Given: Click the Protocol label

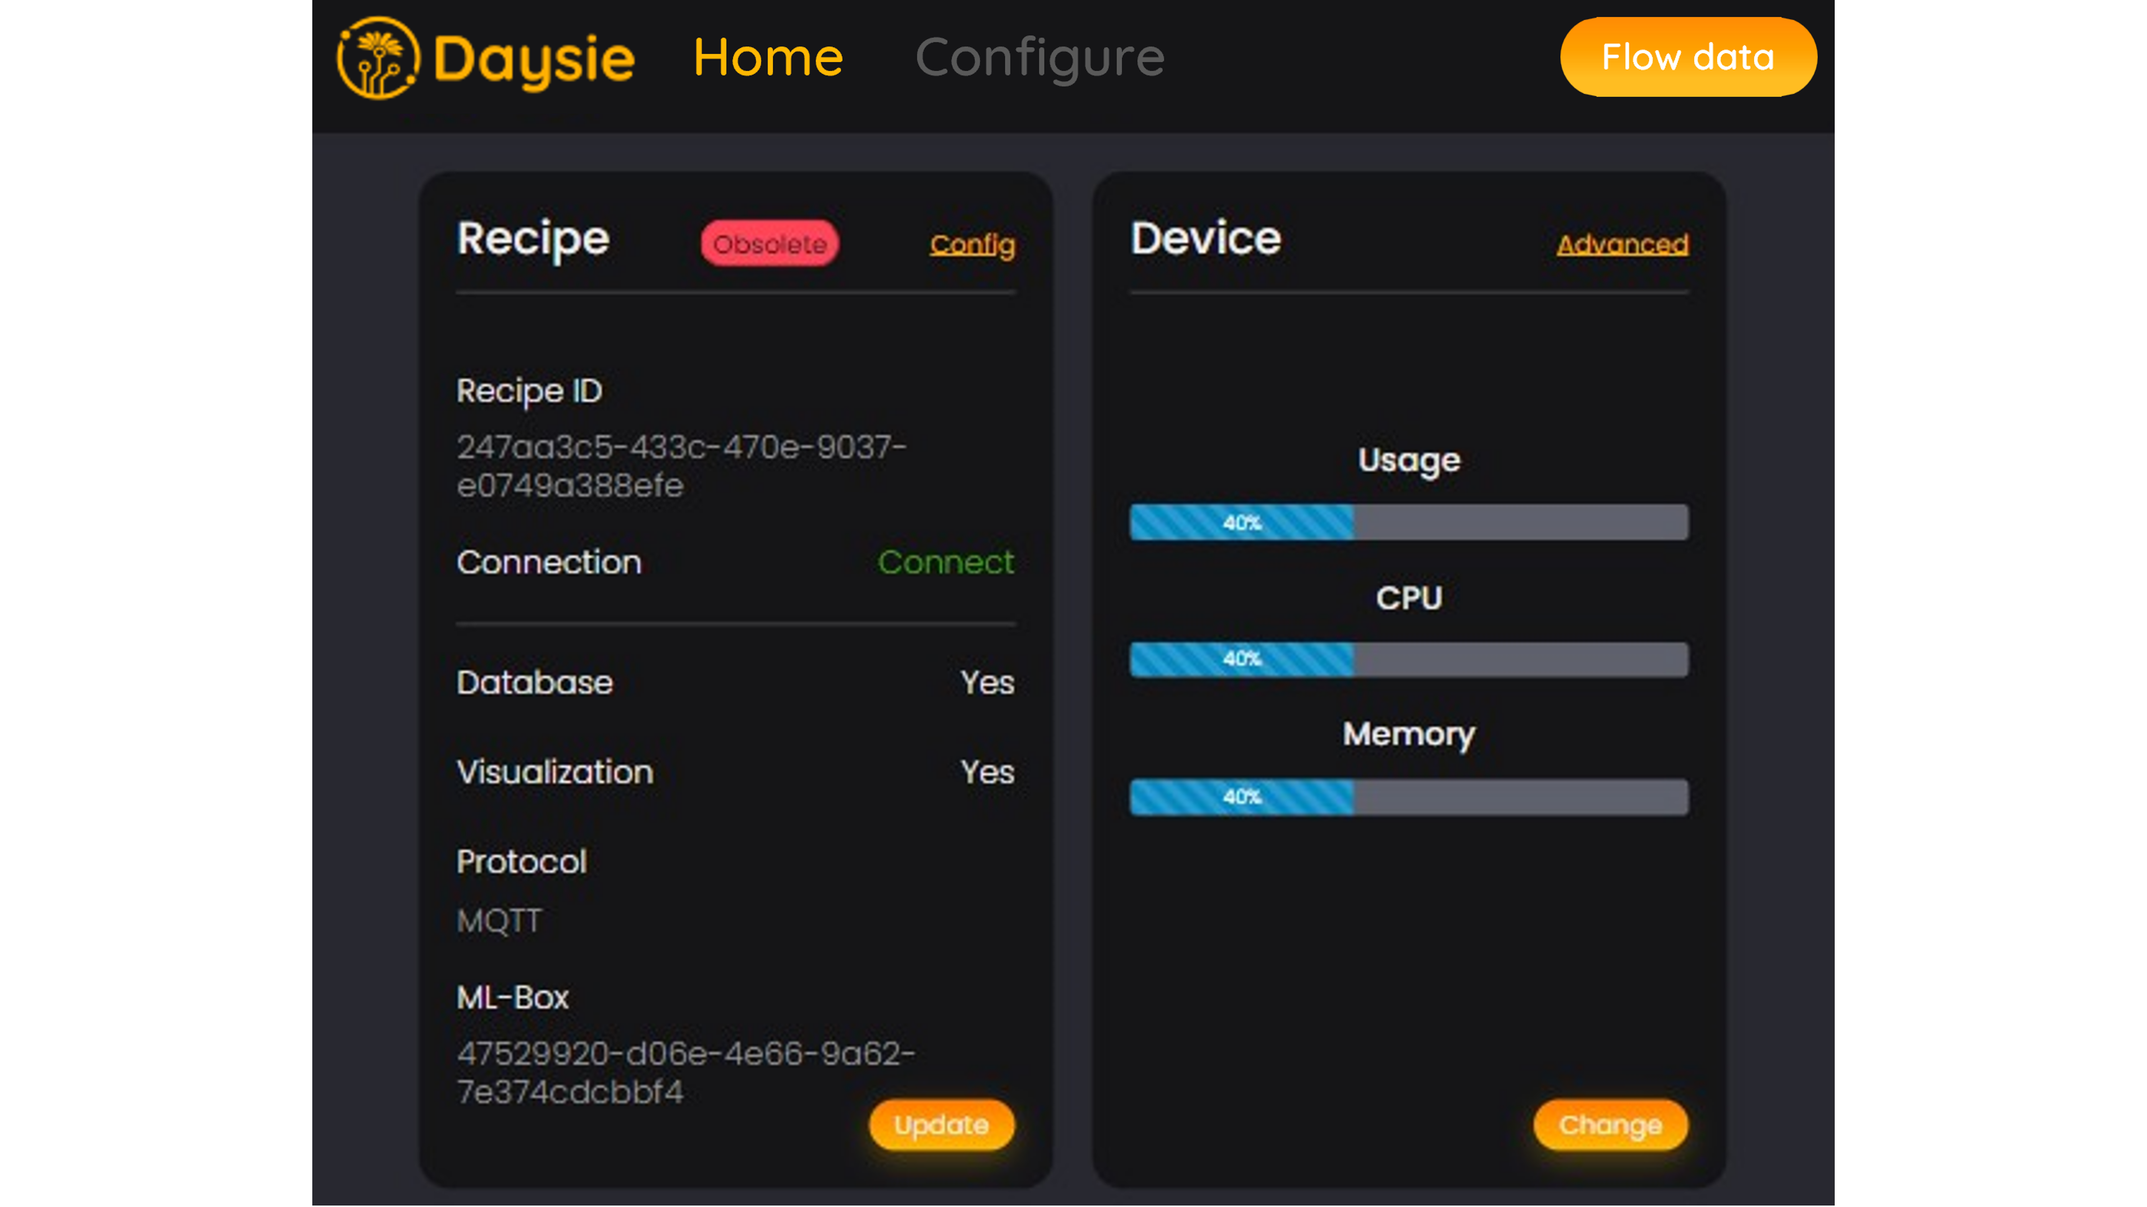Looking at the screenshot, I should tap(521, 862).
